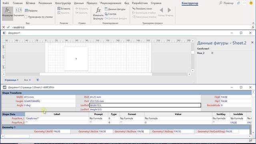
Task: Open Данные фигуры from ribbon
Action: tap(115, 9)
